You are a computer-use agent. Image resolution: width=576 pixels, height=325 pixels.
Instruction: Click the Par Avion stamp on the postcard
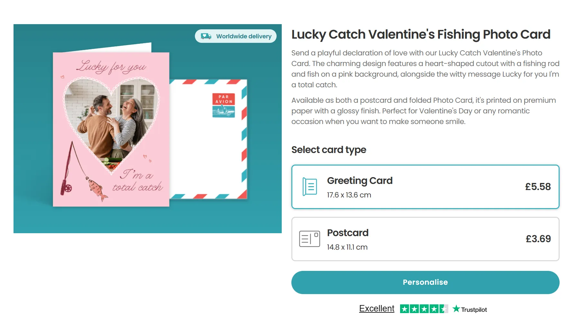(224, 105)
